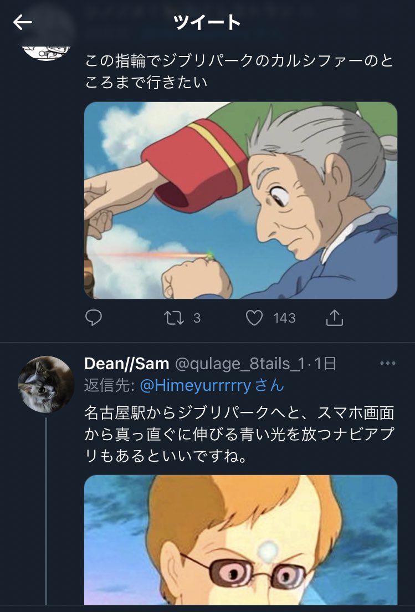Tap the back arrow icon
The image size is (415, 612).
point(23,23)
